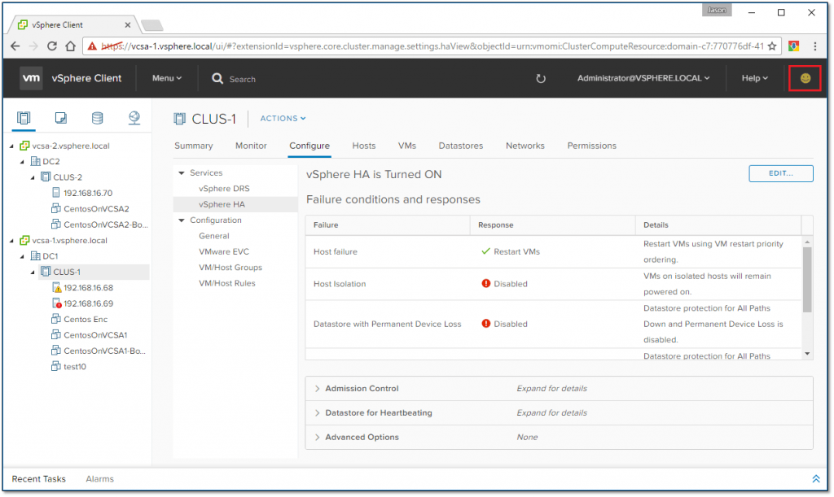Reload the browser page
Viewport: 834px width, 497px height.
coord(51,46)
